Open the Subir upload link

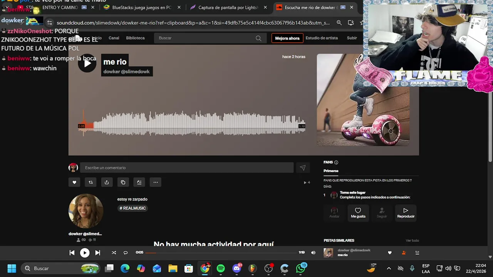click(x=352, y=38)
